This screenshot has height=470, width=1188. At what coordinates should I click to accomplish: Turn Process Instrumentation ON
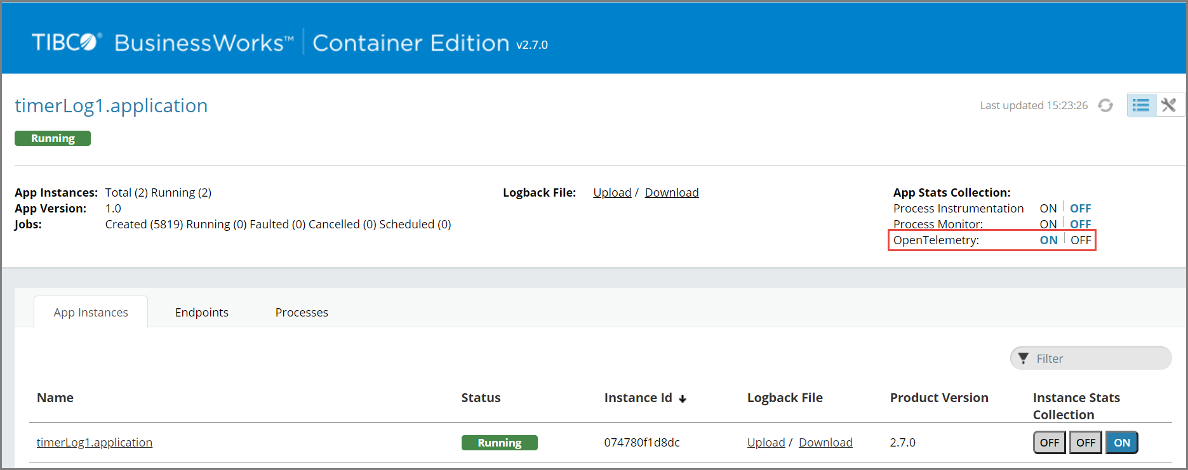click(1048, 208)
